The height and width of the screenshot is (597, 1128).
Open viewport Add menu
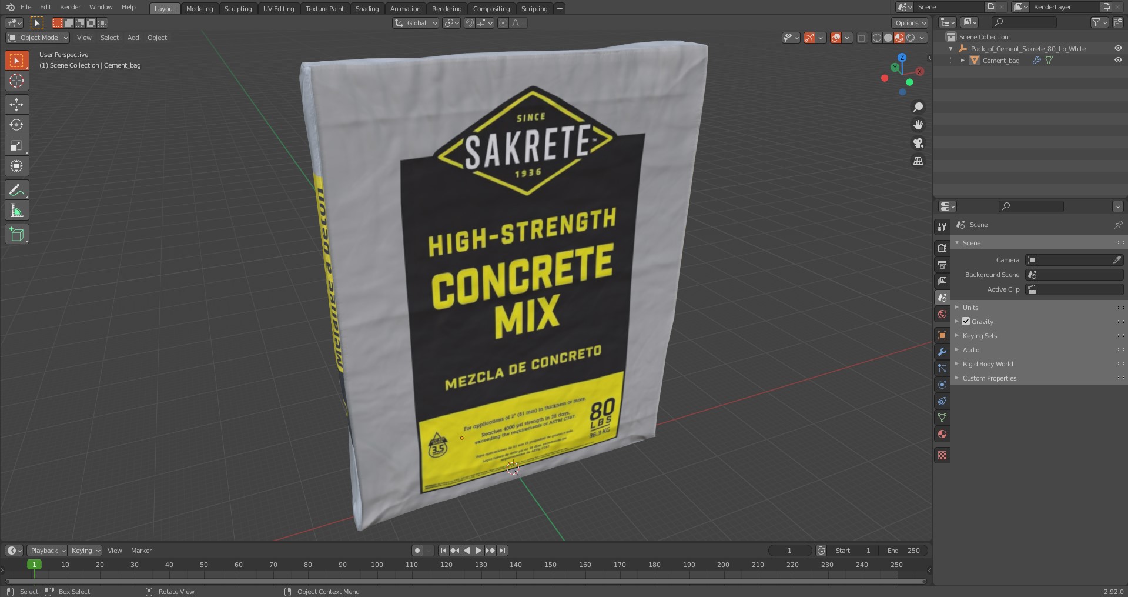[x=133, y=38]
